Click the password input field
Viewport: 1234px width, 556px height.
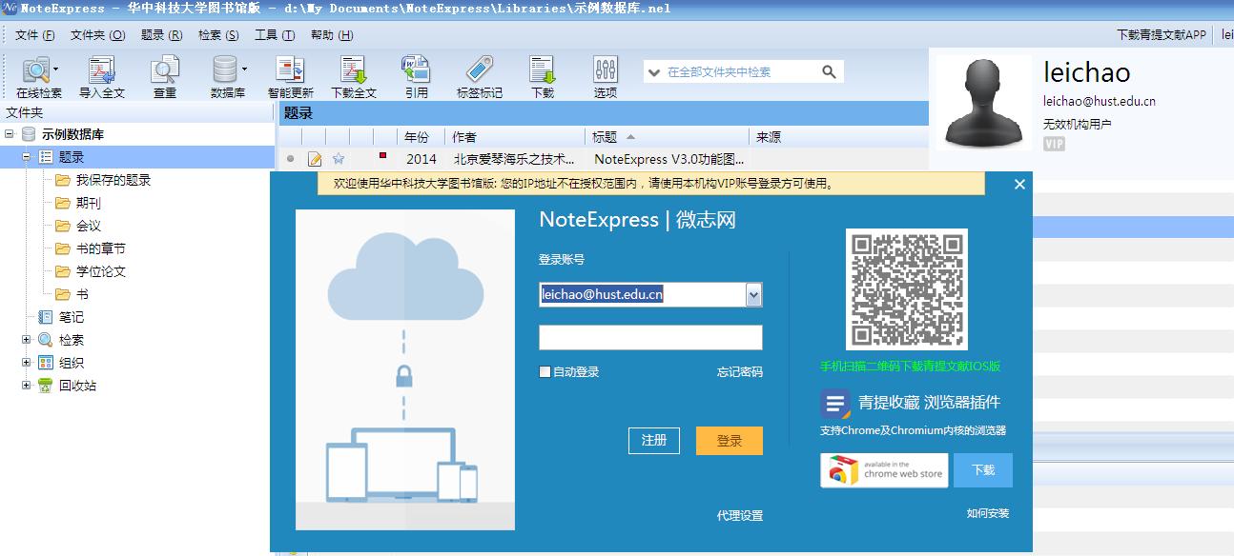coord(650,337)
